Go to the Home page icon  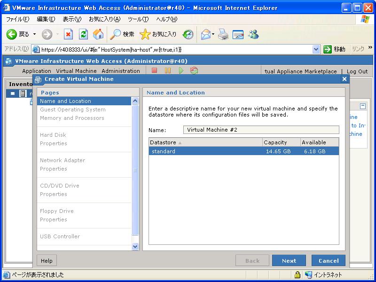click(98, 34)
